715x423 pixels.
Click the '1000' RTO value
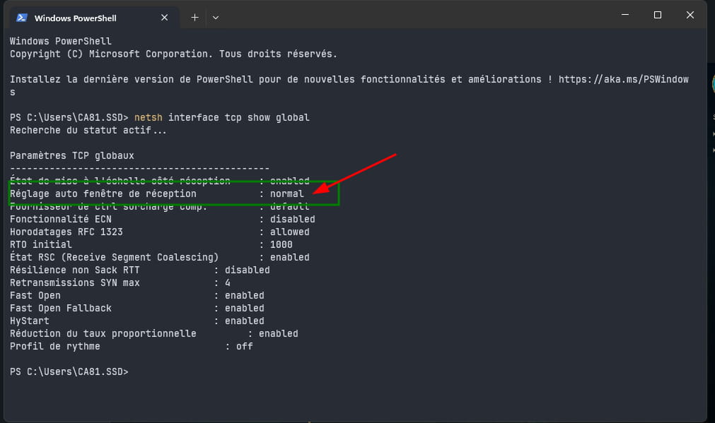click(281, 245)
